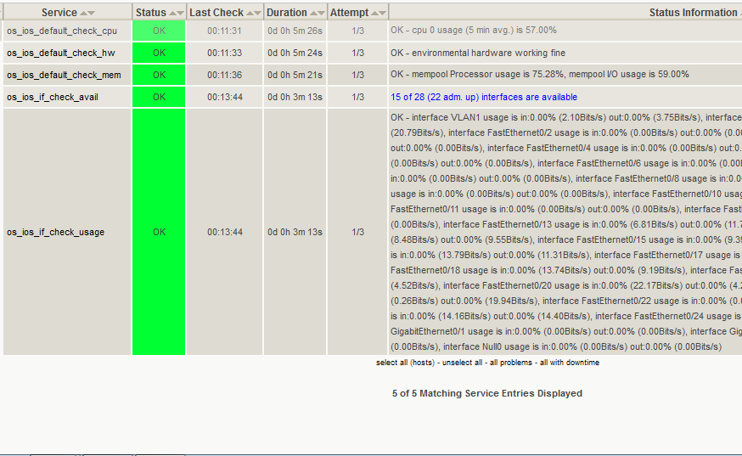Sort Status column descending
Screen dimensions: 742x456
click(181, 14)
